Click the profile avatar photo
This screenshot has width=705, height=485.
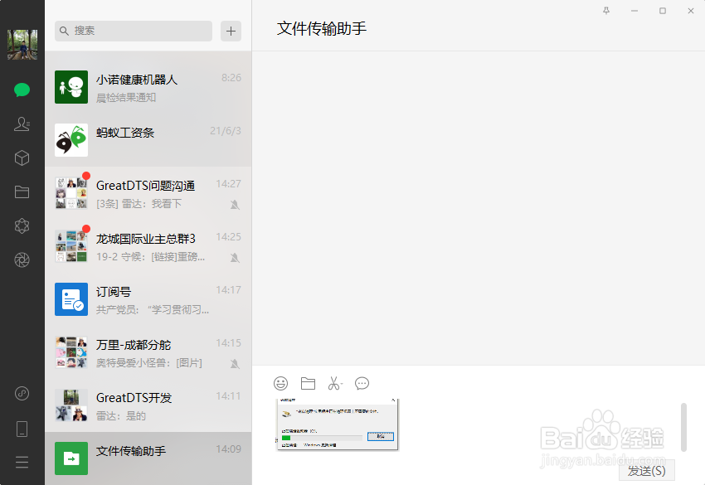(x=22, y=45)
